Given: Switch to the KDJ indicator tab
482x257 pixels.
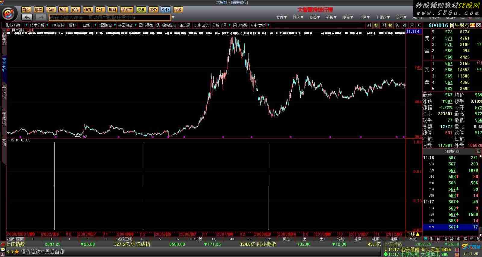Looking at the screenshot, I should (x=214, y=239).
